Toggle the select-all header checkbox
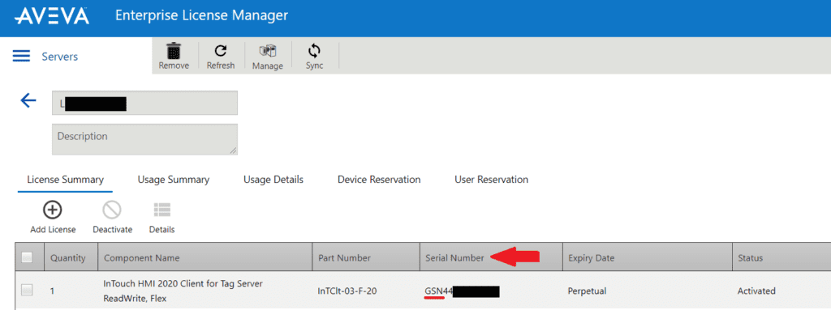The height and width of the screenshot is (310, 831). [x=27, y=257]
